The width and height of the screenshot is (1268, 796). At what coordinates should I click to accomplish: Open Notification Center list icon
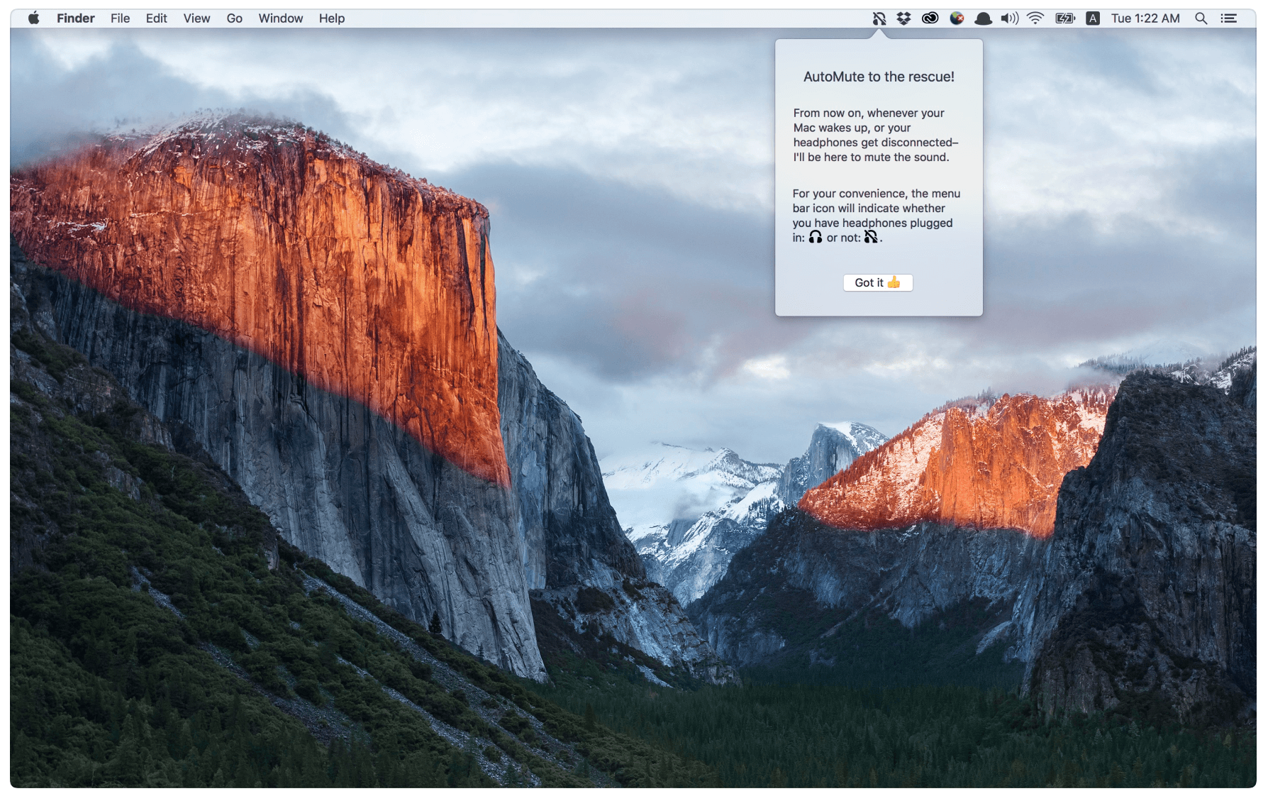[1228, 18]
